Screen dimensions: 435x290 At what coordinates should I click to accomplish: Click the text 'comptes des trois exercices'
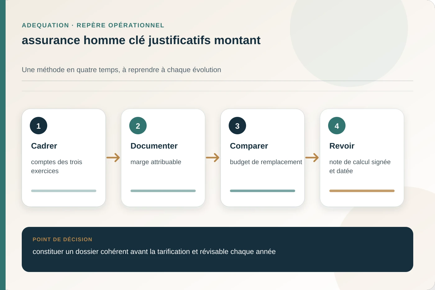pyautogui.click(x=57, y=166)
